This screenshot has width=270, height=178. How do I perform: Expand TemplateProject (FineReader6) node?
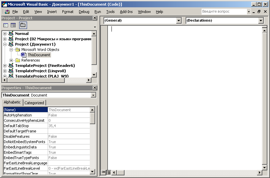[5, 66]
